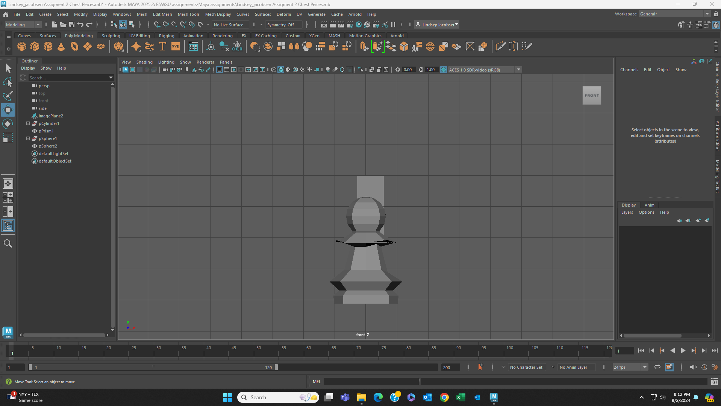Click the polygon cube shelf icon
Screen dimensions: 721x406
35,46
